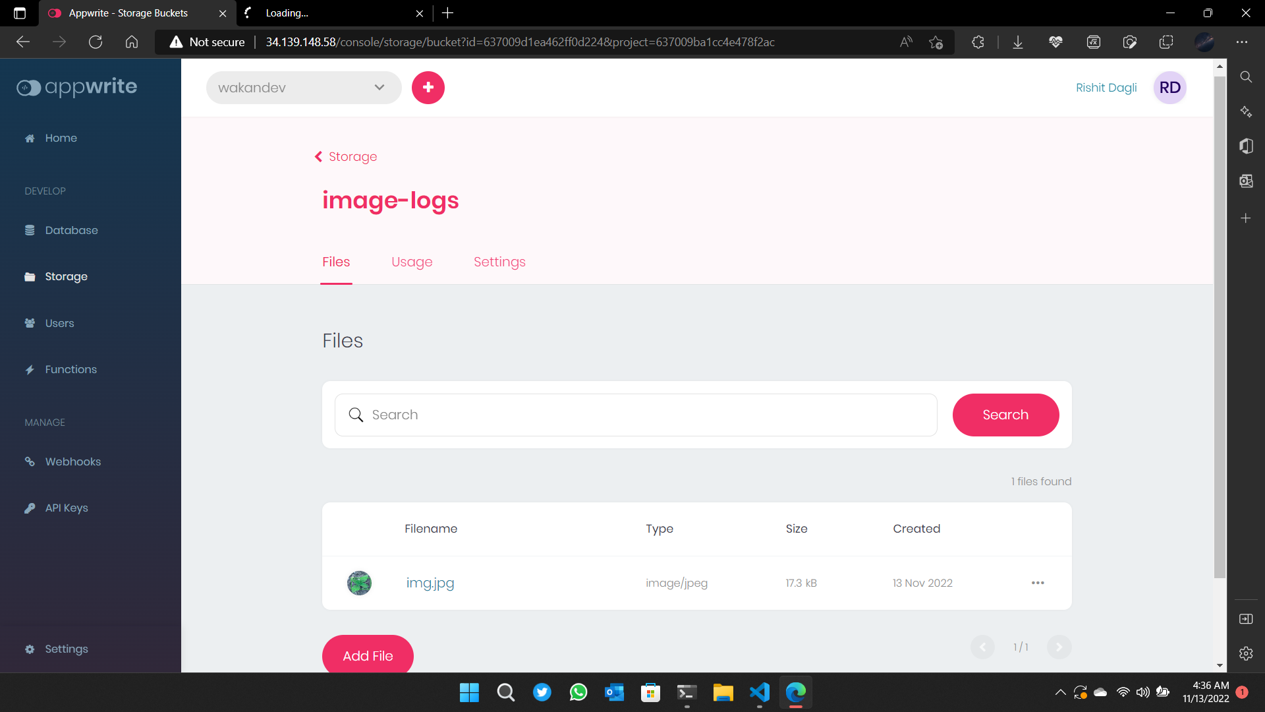The height and width of the screenshot is (712, 1265).
Task: Switch to the Usage tab
Action: [x=412, y=262]
